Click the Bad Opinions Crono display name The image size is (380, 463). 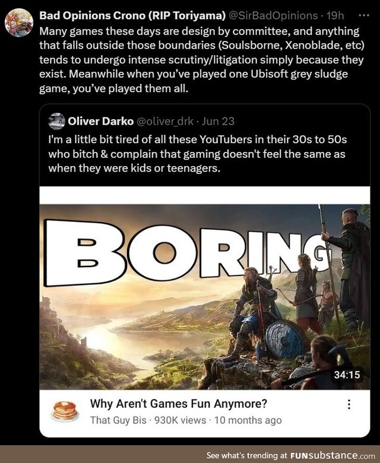pyautogui.click(x=132, y=15)
